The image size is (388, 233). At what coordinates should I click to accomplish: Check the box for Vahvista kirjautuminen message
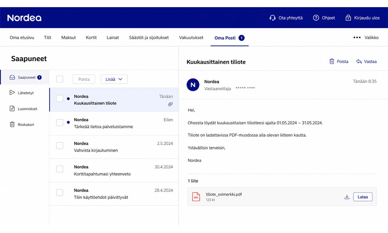59,146
